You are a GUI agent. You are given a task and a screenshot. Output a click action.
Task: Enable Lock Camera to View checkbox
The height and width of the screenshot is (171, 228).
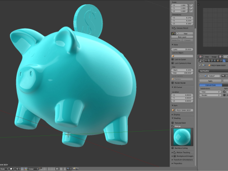(x=173, y=63)
